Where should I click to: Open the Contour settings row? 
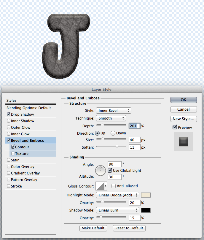click(33, 147)
